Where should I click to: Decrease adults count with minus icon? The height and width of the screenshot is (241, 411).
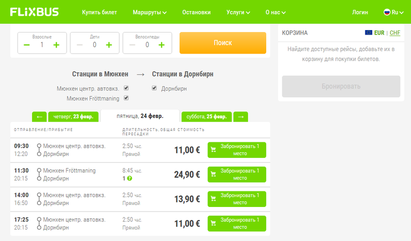click(x=27, y=45)
